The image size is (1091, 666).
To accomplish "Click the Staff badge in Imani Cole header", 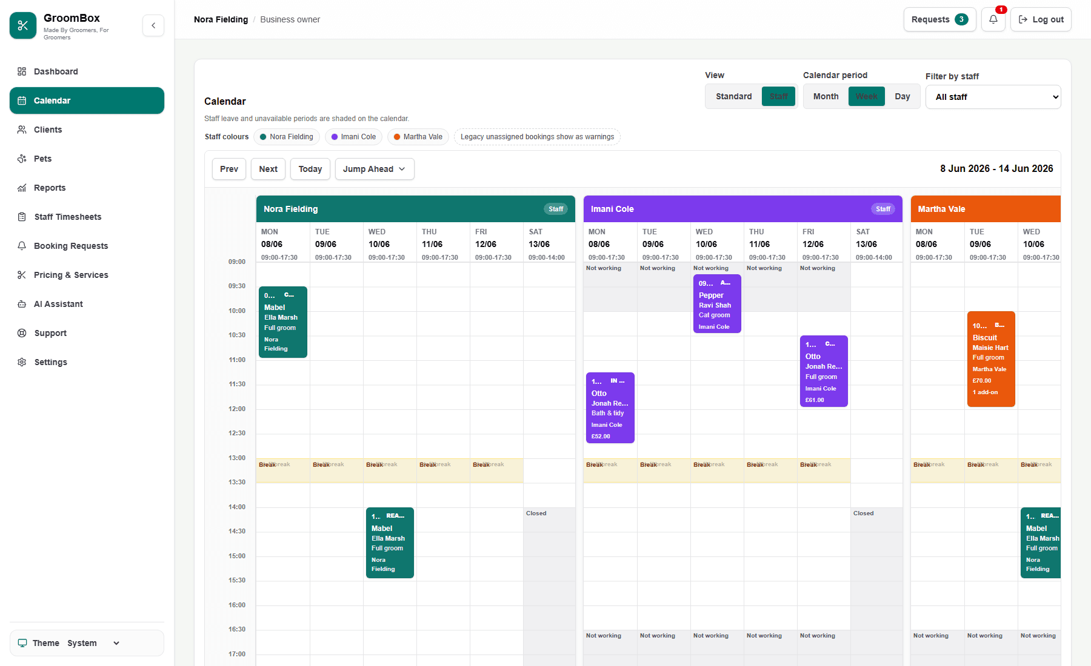I will (883, 209).
